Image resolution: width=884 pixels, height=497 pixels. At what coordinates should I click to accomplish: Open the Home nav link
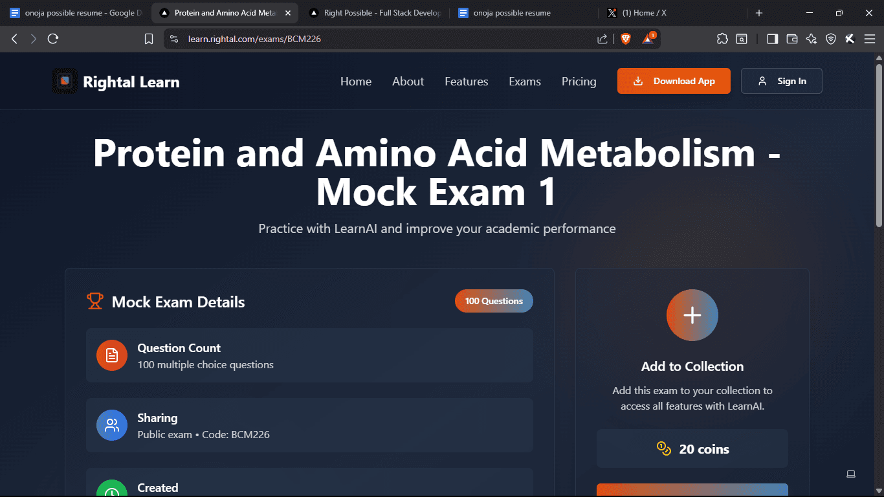click(356, 82)
